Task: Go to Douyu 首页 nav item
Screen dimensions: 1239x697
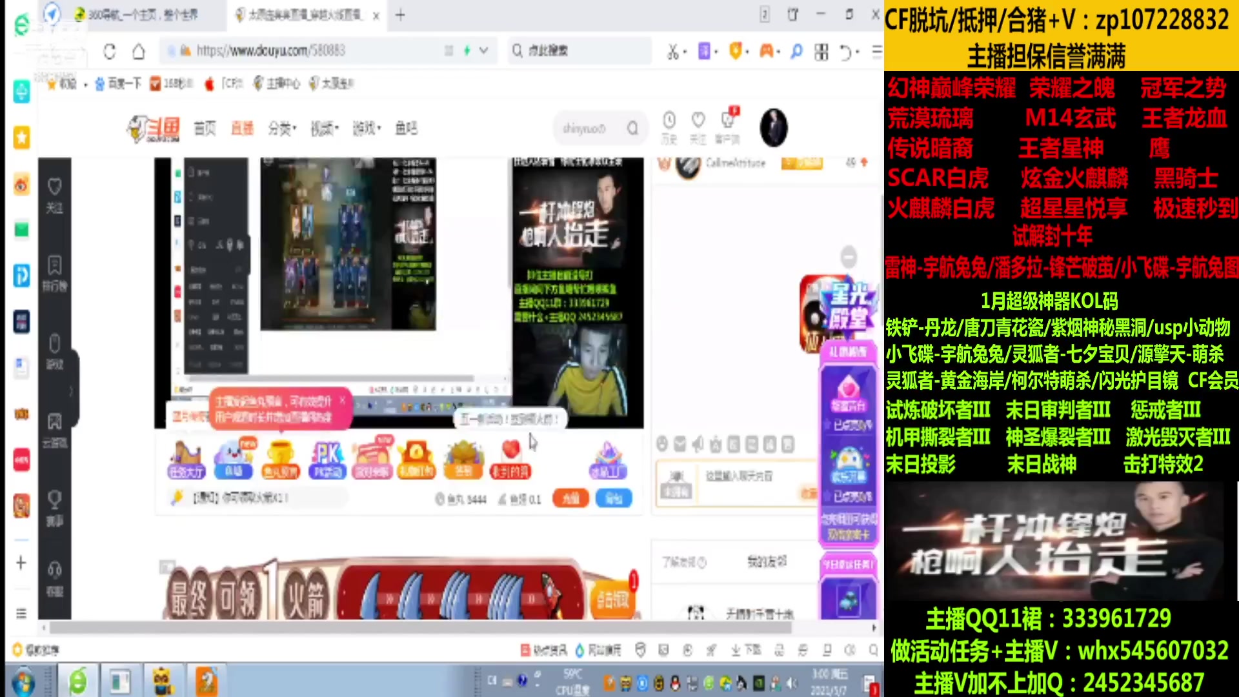Action: coord(205,128)
